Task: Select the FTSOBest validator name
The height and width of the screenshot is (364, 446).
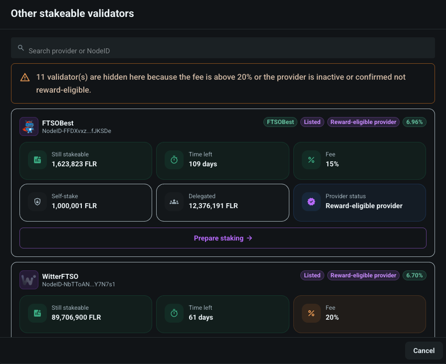Action: point(58,123)
